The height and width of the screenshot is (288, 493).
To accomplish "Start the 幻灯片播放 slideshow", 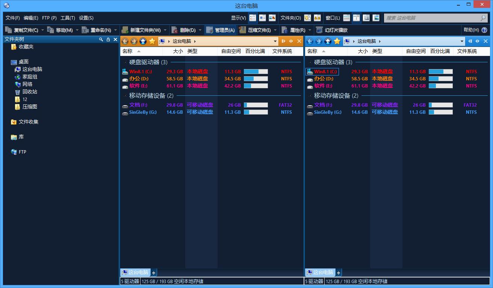I will (x=332, y=30).
